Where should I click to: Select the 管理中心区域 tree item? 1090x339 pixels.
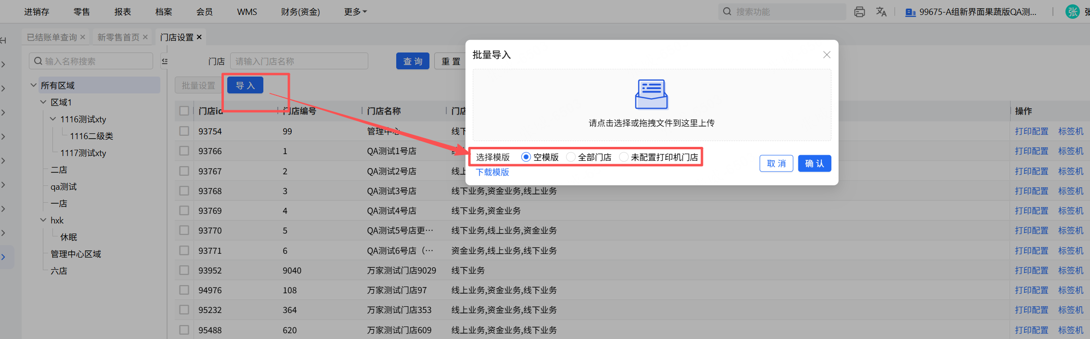click(76, 254)
